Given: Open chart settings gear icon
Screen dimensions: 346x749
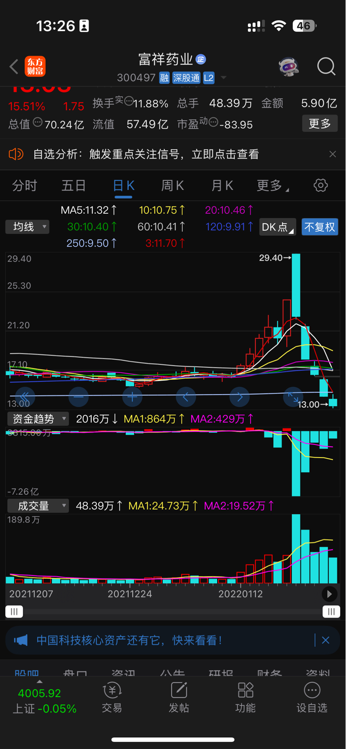Looking at the screenshot, I should [x=320, y=185].
